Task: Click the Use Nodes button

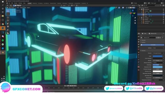Action: [x=152, y=45]
